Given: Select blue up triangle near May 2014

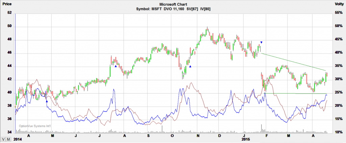Looking at the screenshot, I should 47,101.
